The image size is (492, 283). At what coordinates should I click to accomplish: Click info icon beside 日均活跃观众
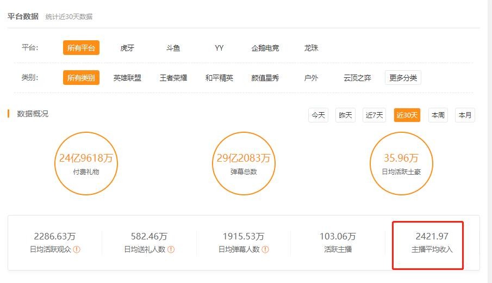[x=77, y=250]
